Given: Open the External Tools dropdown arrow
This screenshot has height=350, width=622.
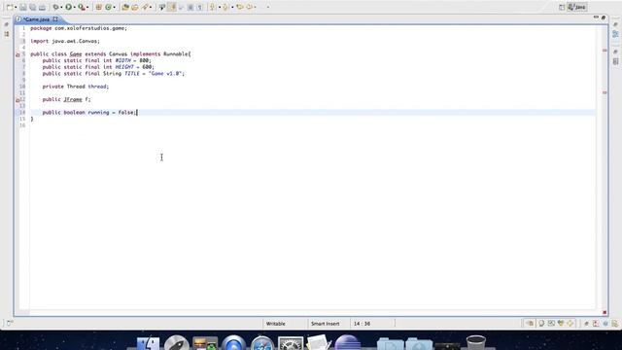Looking at the screenshot, I should pyautogui.click(x=87, y=7).
